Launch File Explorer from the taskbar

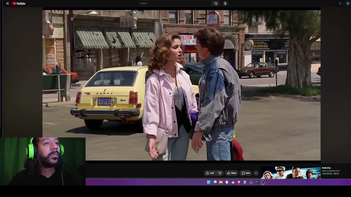221,182
